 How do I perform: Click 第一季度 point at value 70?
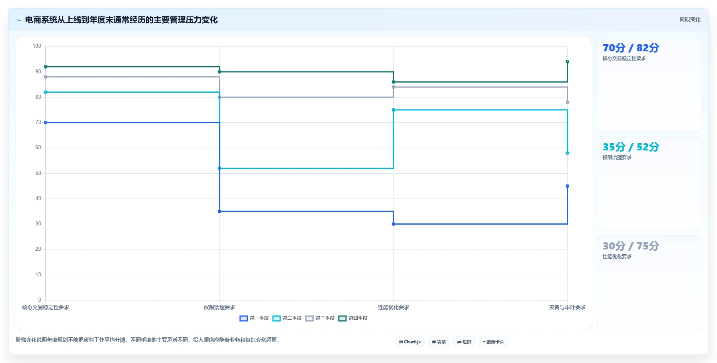click(x=45, y=123)
